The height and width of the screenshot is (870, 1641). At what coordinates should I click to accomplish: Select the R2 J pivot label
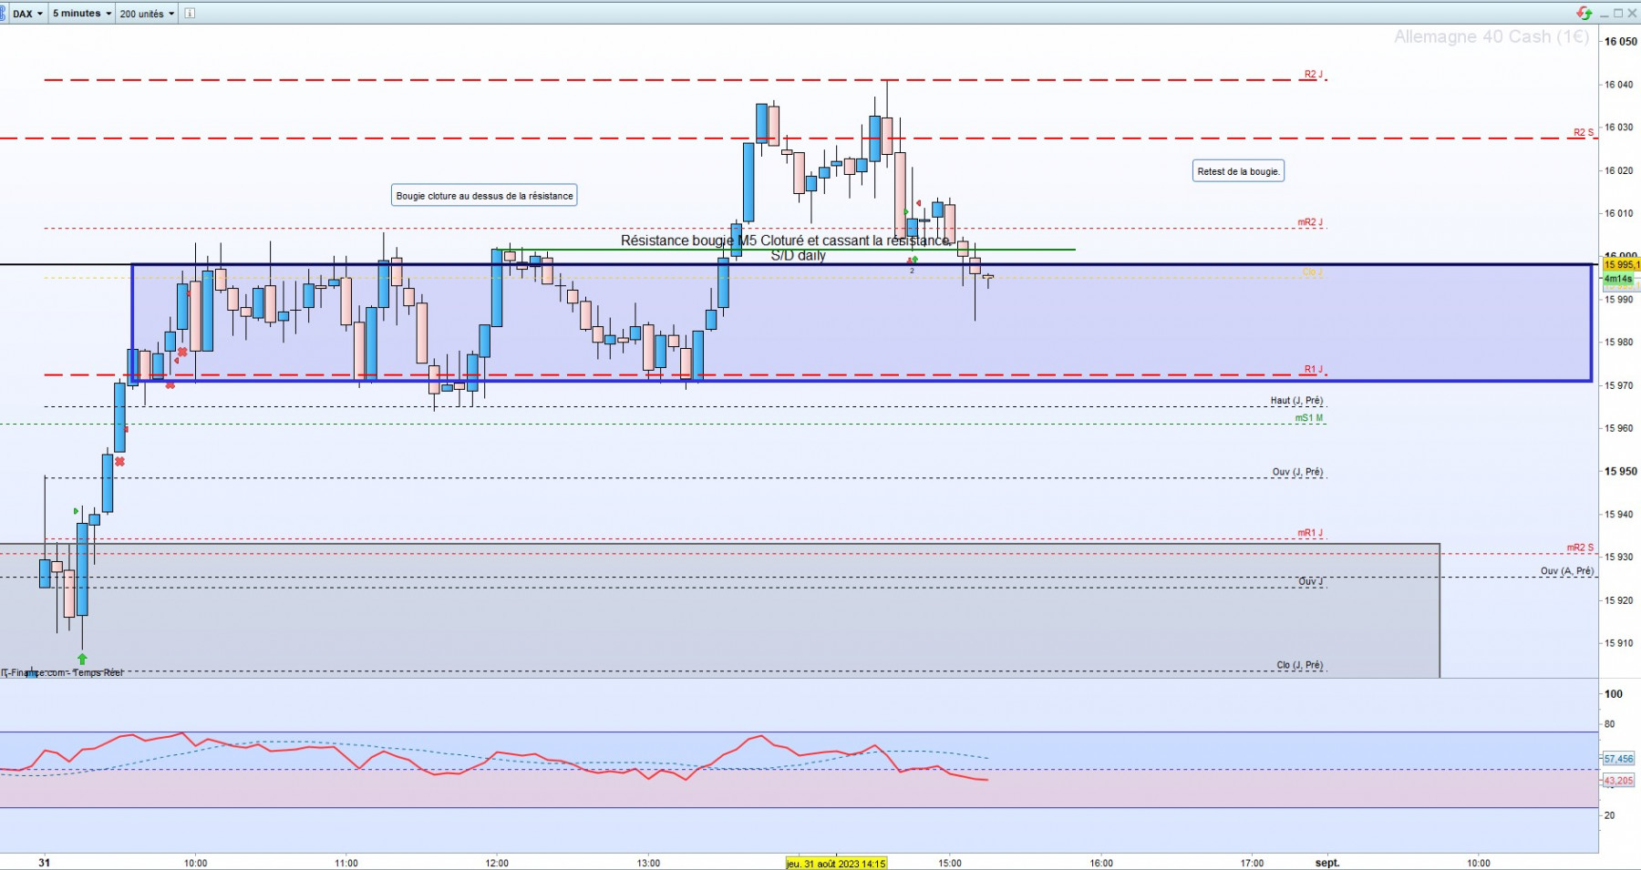1313,75
